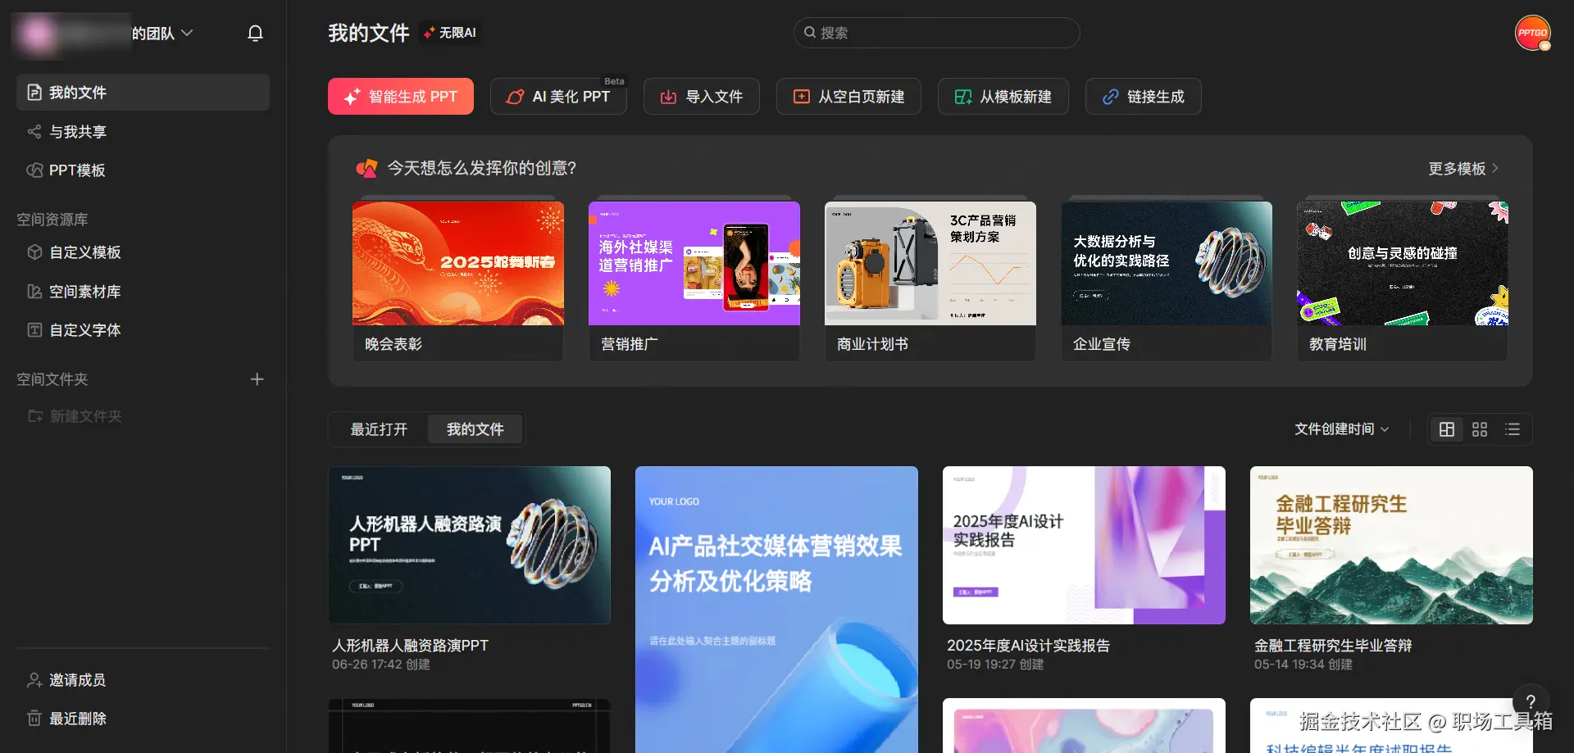Open the 营销推广 template card

[694, 280]
